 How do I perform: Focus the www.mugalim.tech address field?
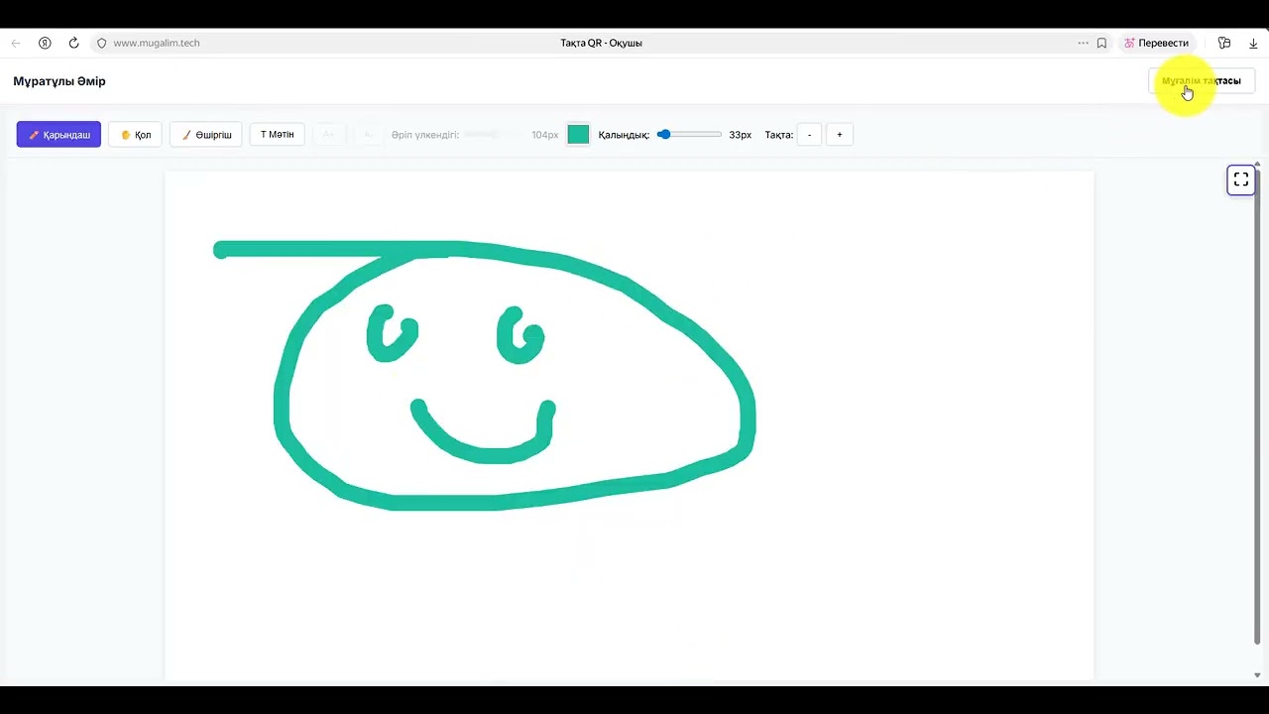(x=157, y=44)
